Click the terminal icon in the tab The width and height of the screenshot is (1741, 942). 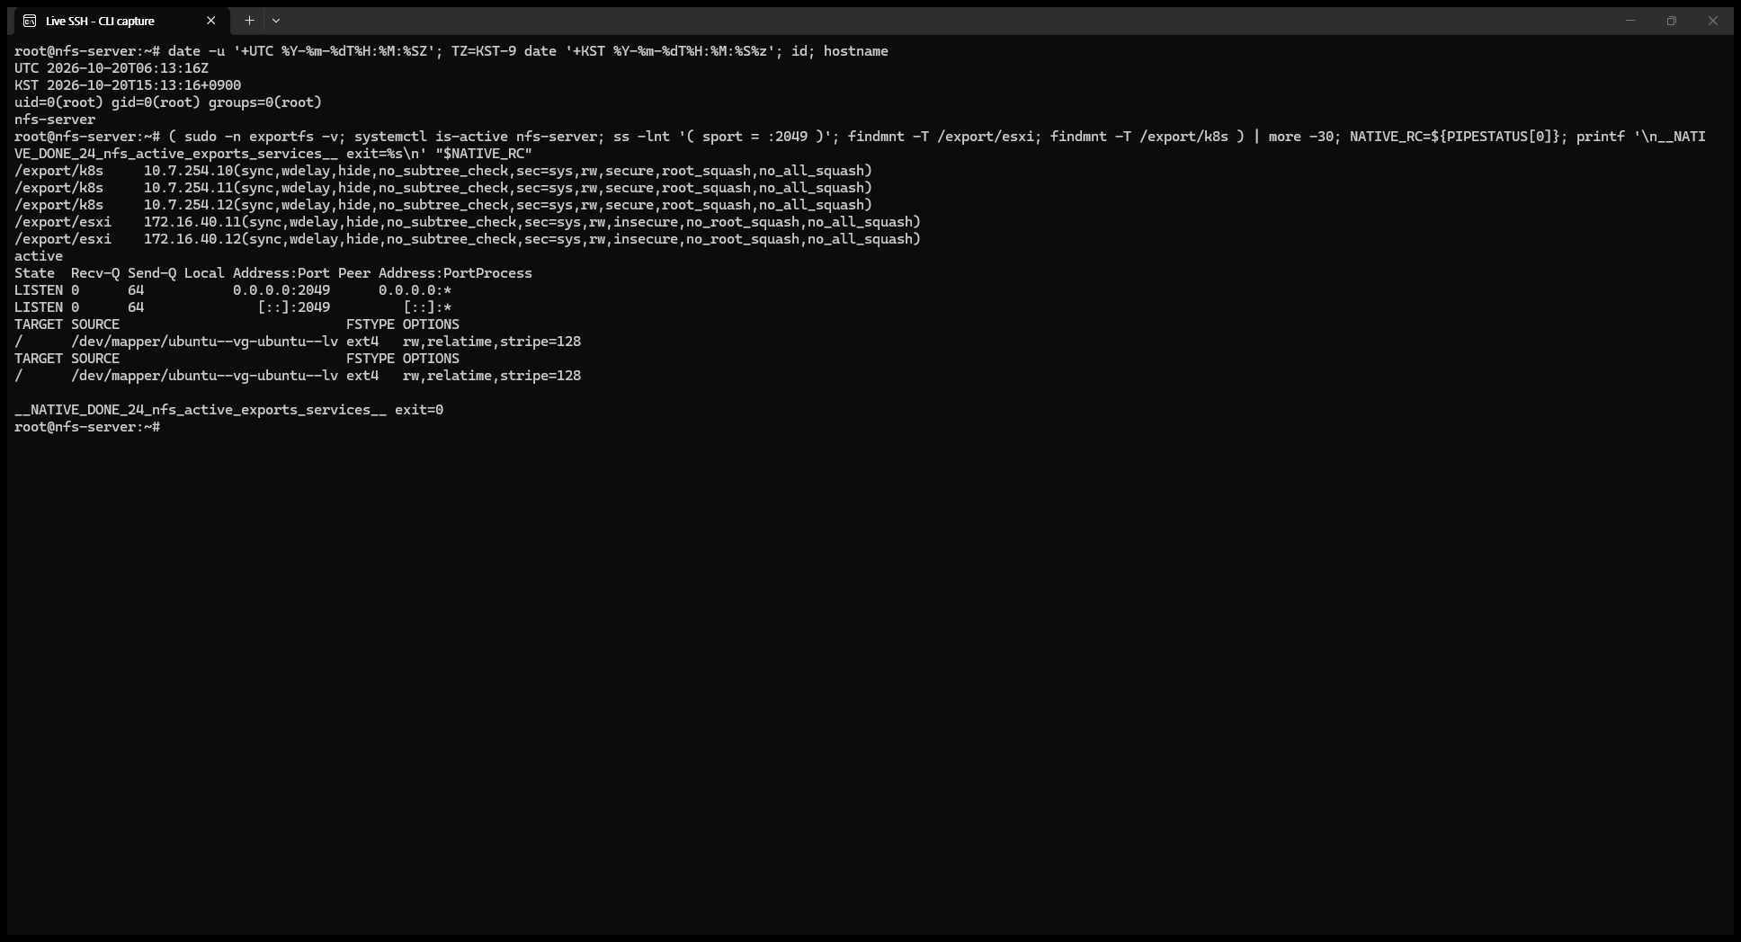click(x=30, y=21)
